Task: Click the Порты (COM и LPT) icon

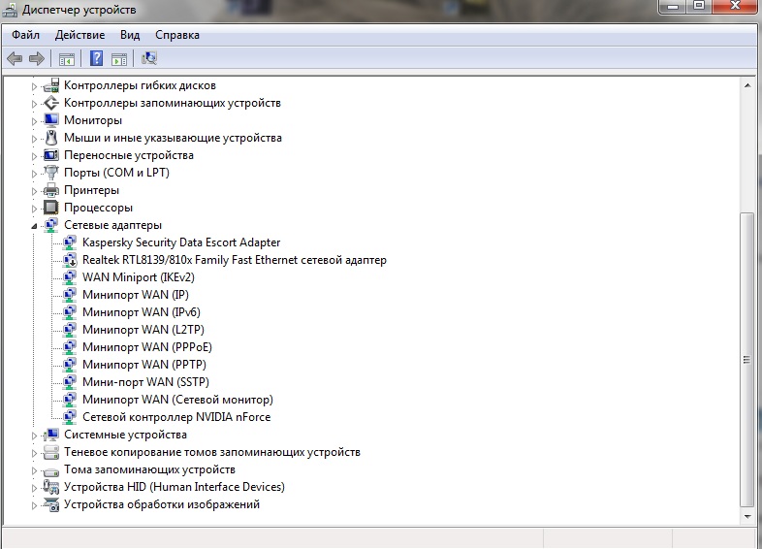Action: (51, 173)
